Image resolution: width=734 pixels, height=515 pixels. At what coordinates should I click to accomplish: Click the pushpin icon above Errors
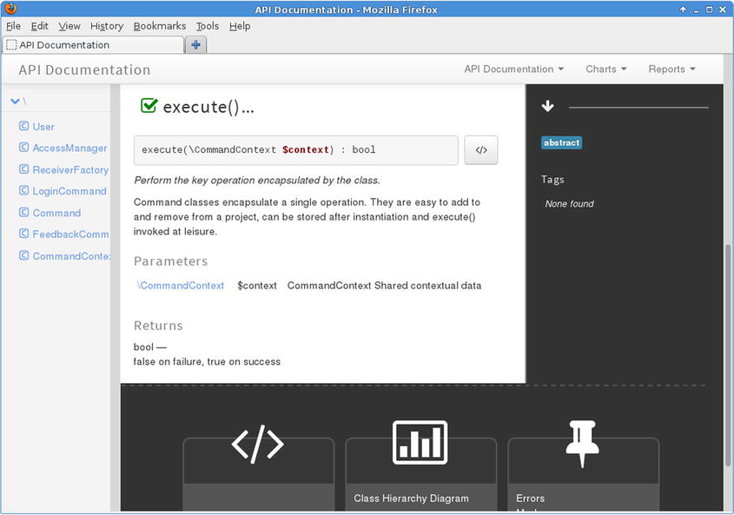tap(582, 444)
